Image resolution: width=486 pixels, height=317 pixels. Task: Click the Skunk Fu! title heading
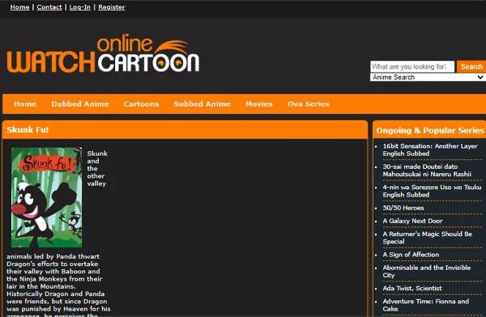28,129
